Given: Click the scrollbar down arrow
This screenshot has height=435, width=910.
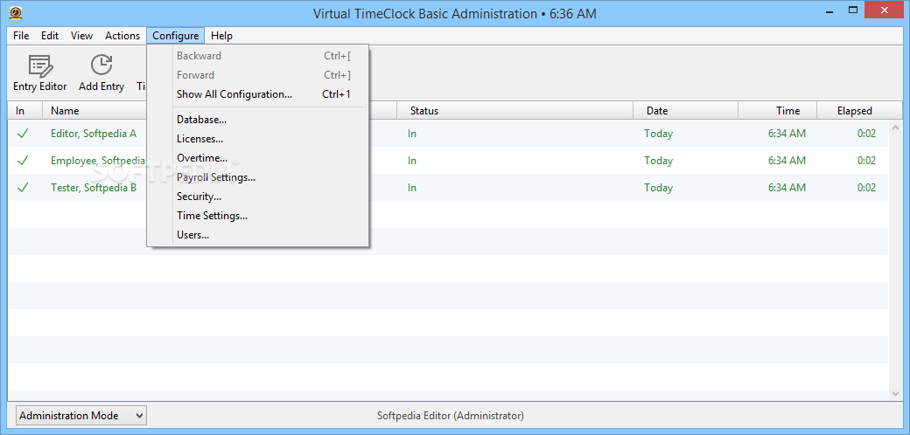Looking at the screenshot, I should [895, 393].
